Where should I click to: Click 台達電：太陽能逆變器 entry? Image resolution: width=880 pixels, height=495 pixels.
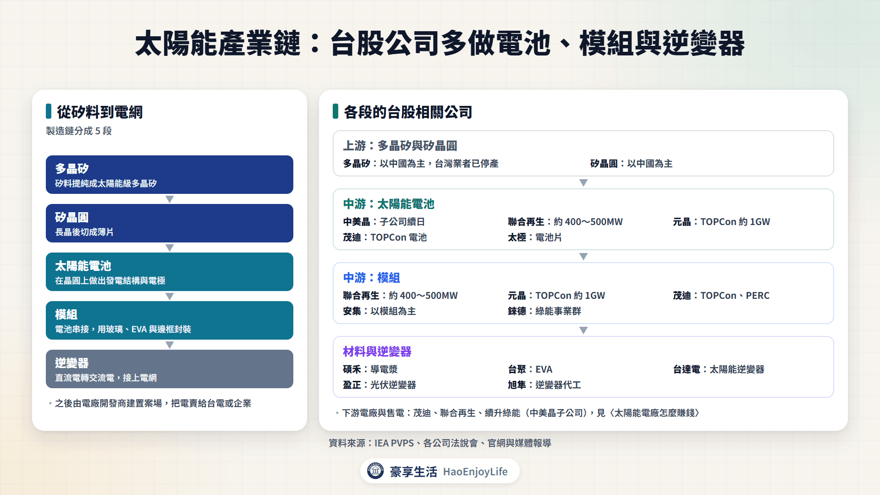(x=719, y=369)
